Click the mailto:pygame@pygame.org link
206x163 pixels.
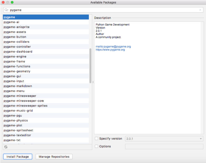[x=113, y=47]
